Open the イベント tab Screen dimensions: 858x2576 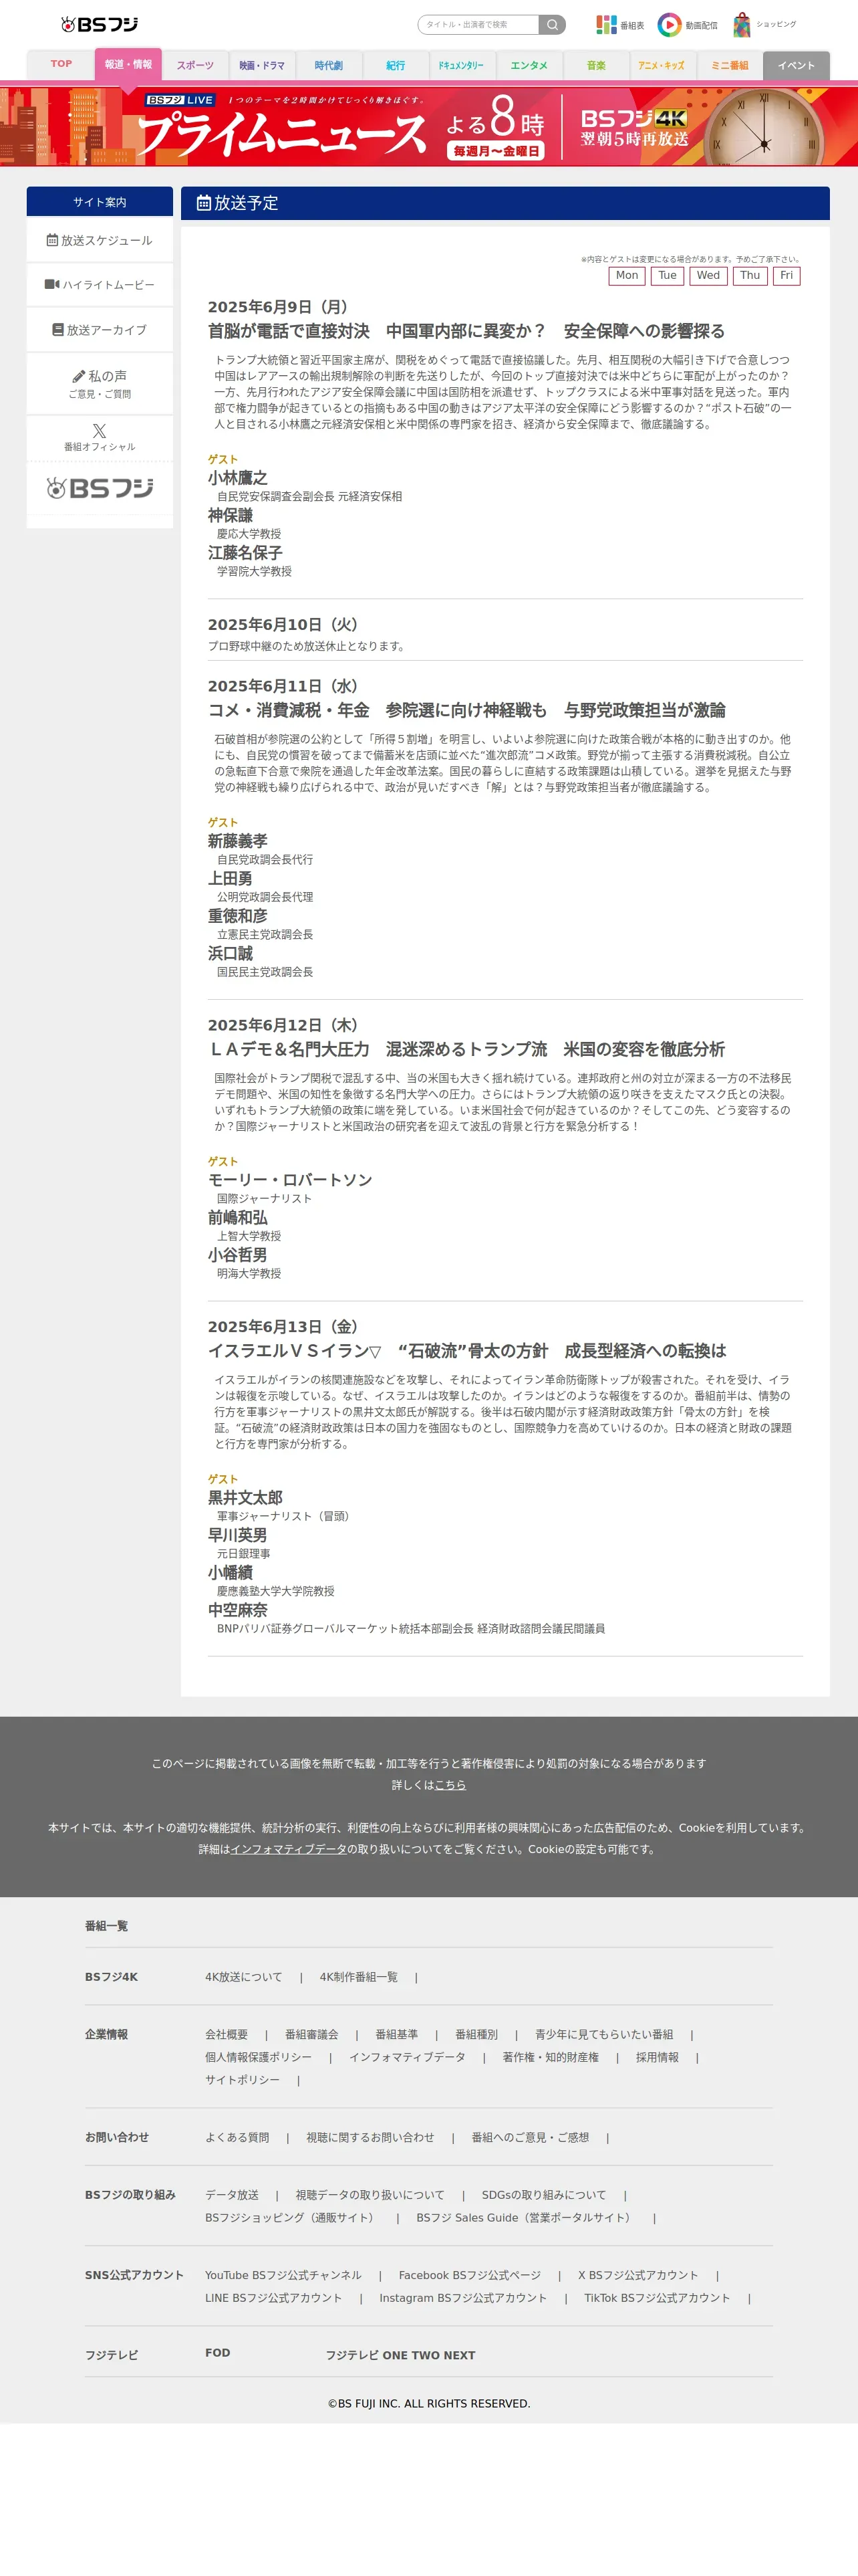796,65
